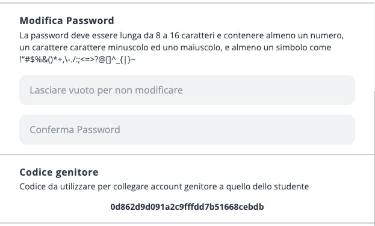This screenshot has height=226, width=375.
Task: Focus the 'Lasciare vuoto per non modificare' password field
Action: click(187, 90)
